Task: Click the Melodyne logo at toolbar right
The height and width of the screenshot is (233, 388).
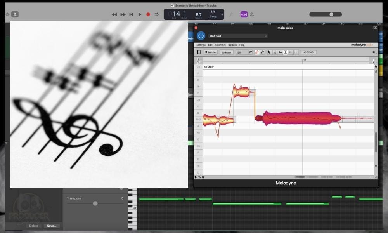Action: (362, 45)
